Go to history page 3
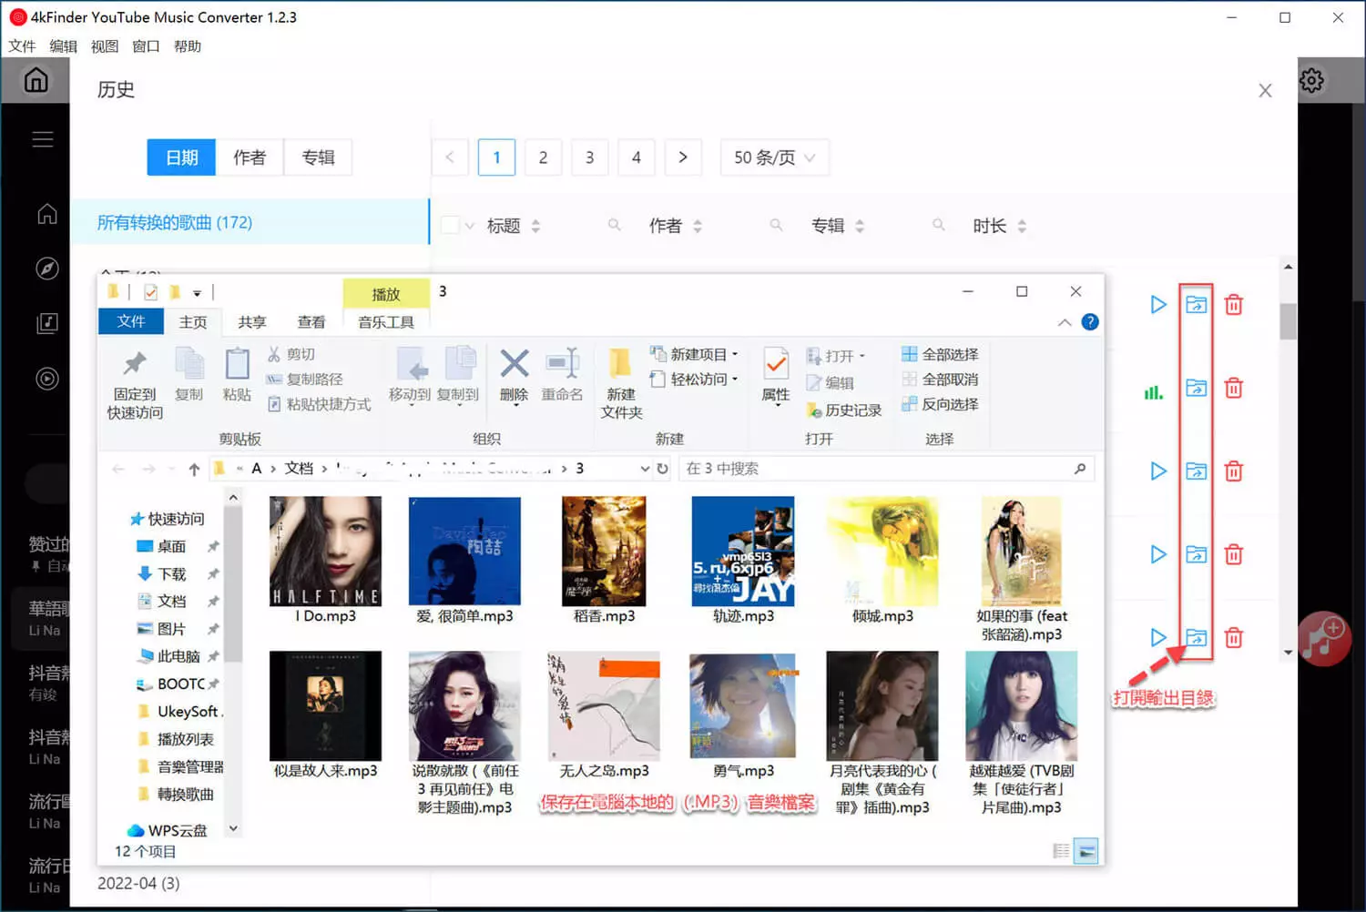Screen dimensions: 1366x912 point(589,157)
